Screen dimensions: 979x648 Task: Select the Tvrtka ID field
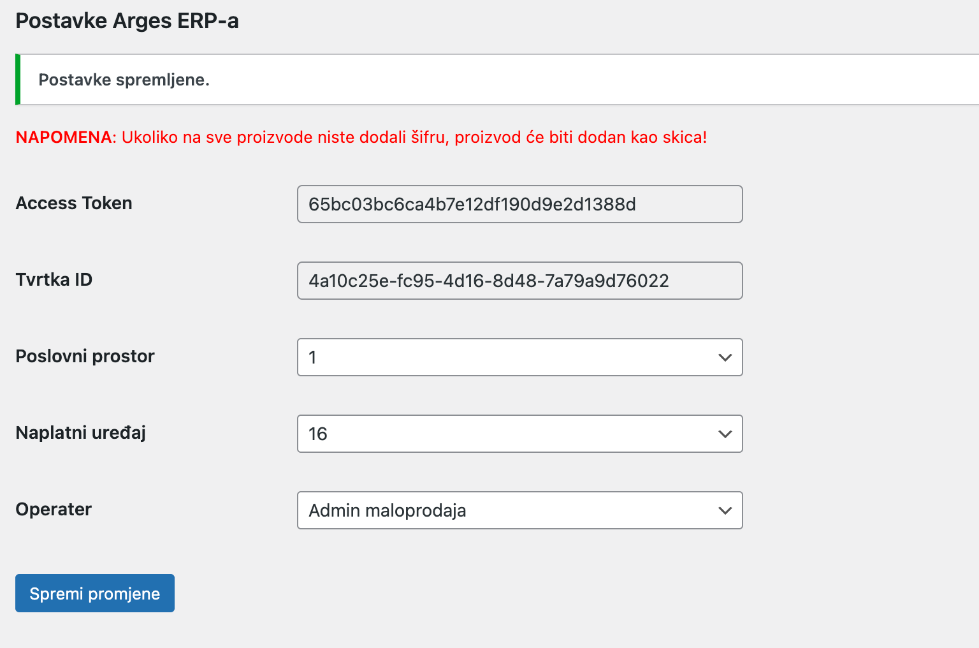[519, 281]
